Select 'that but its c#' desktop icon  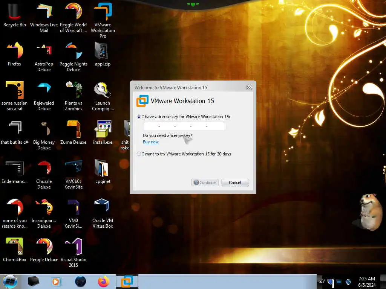(15, 132)
